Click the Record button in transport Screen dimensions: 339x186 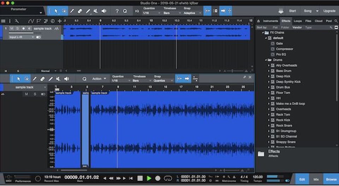tap(158, 179)
